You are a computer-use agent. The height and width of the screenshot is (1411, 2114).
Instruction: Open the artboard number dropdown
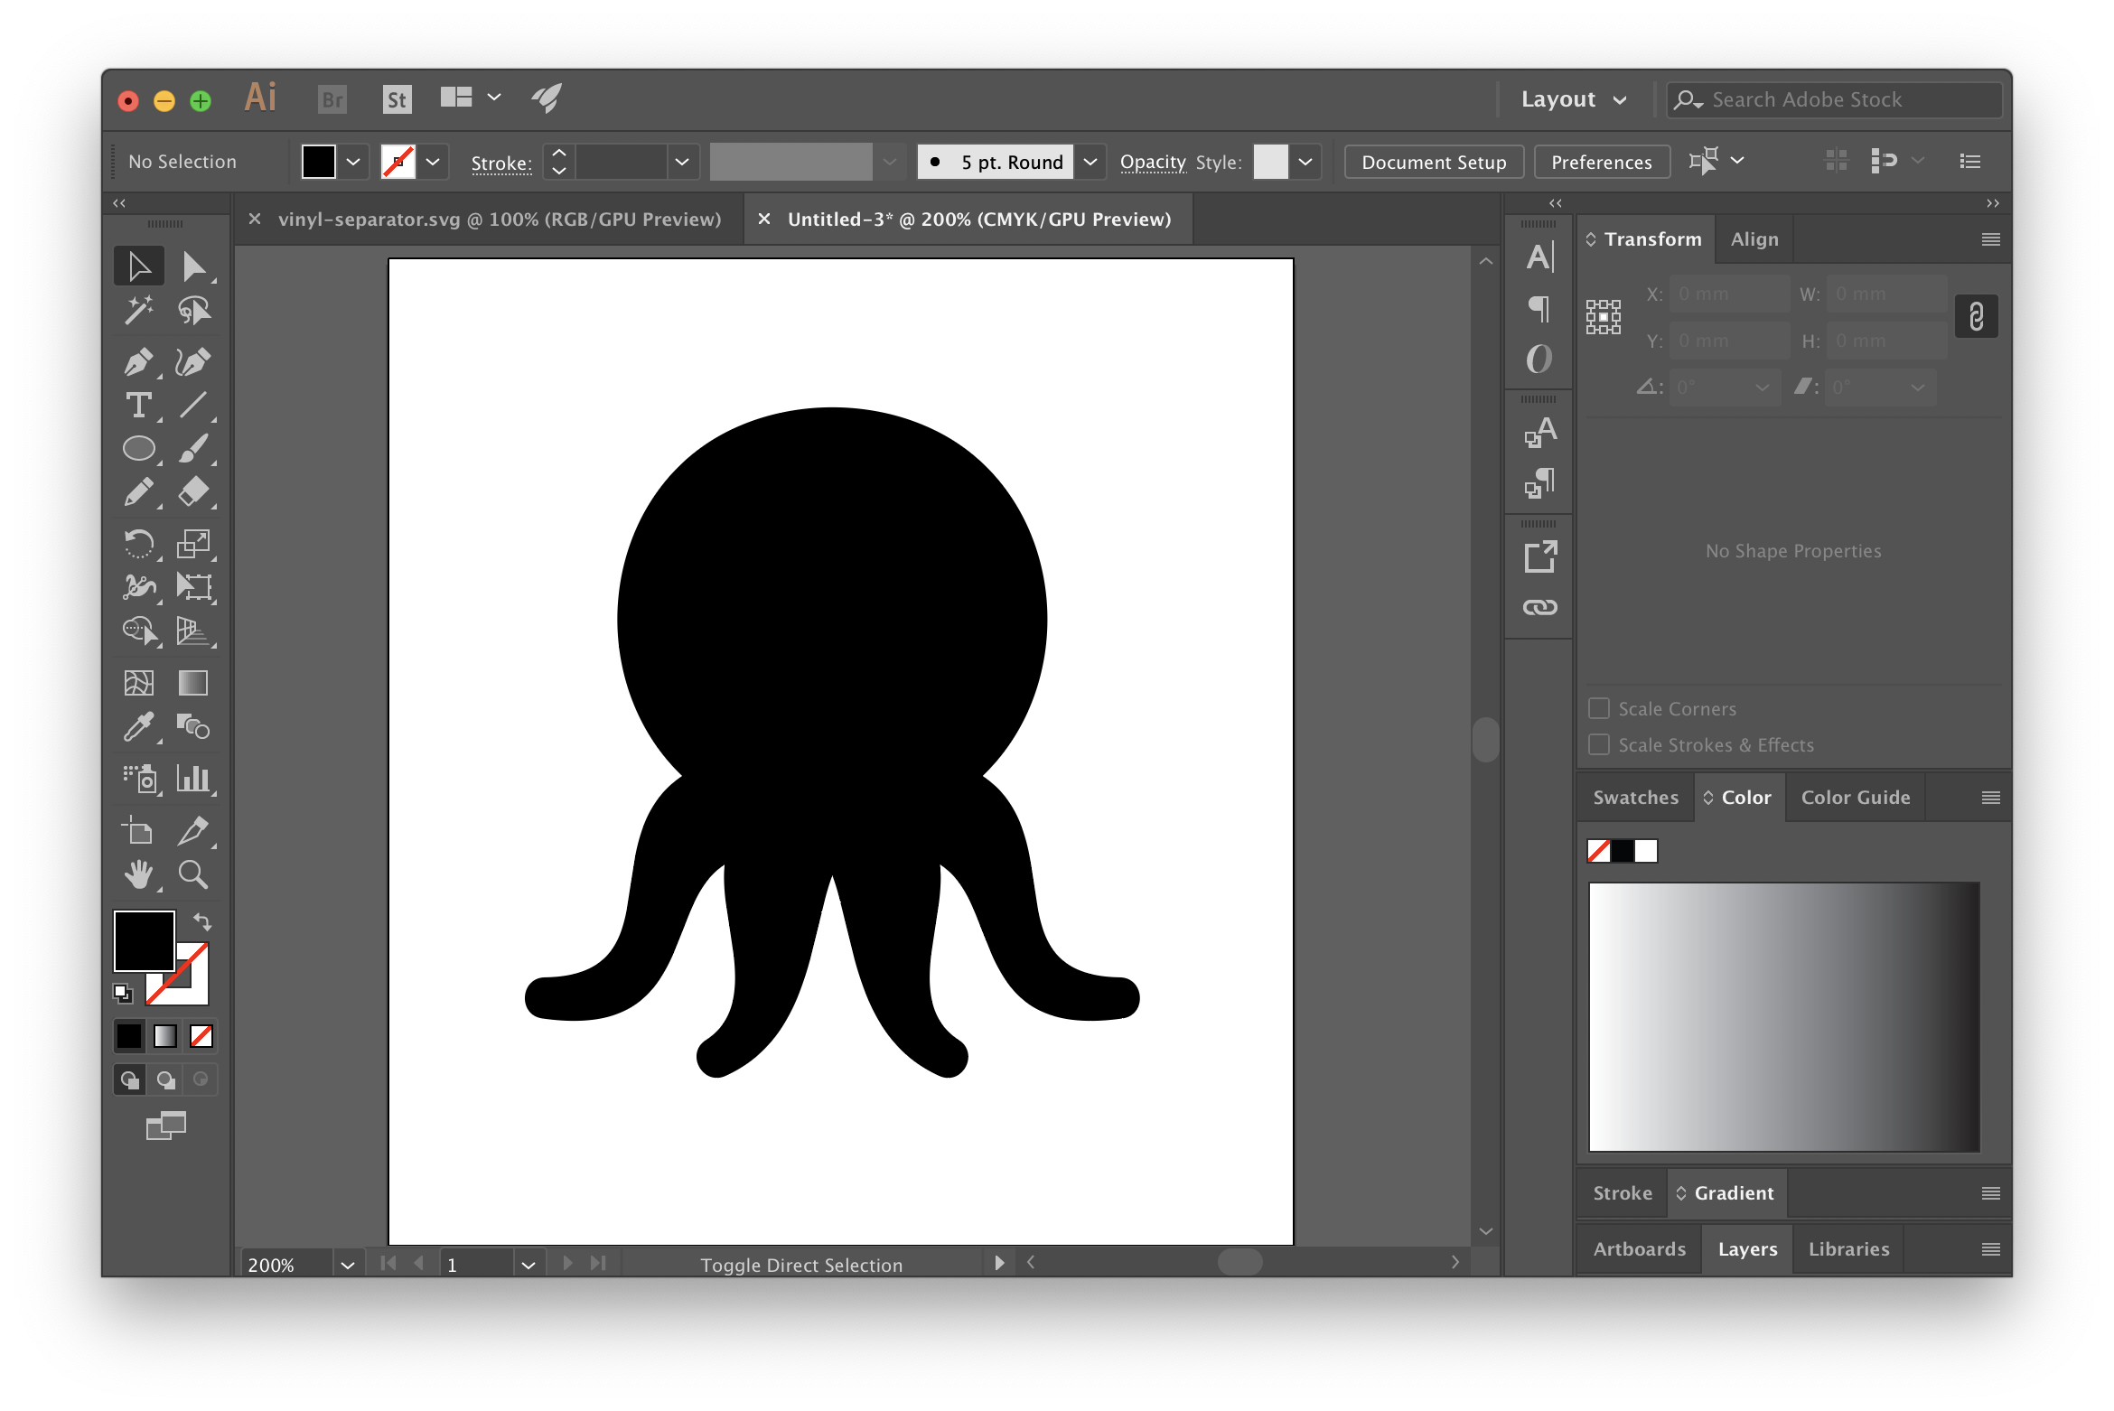coord(528,1265)
